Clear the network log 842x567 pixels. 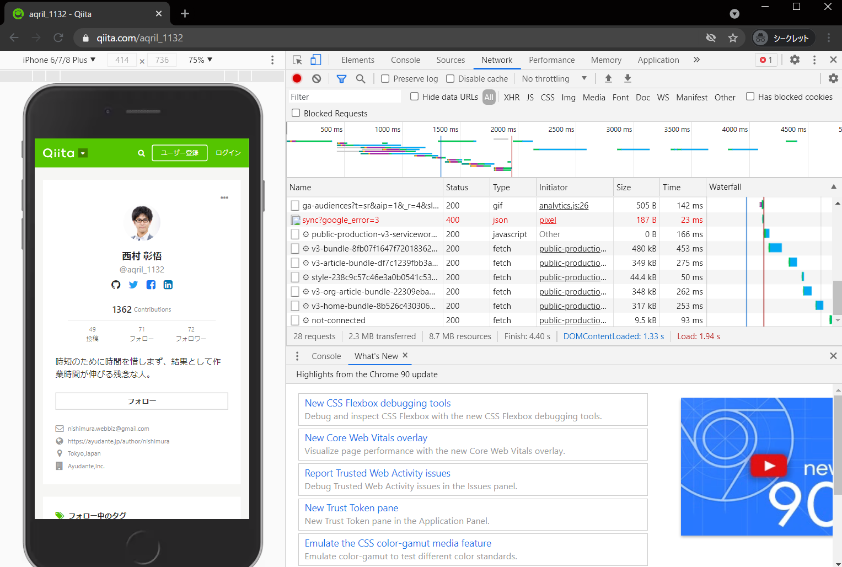[x=317, y=78]
